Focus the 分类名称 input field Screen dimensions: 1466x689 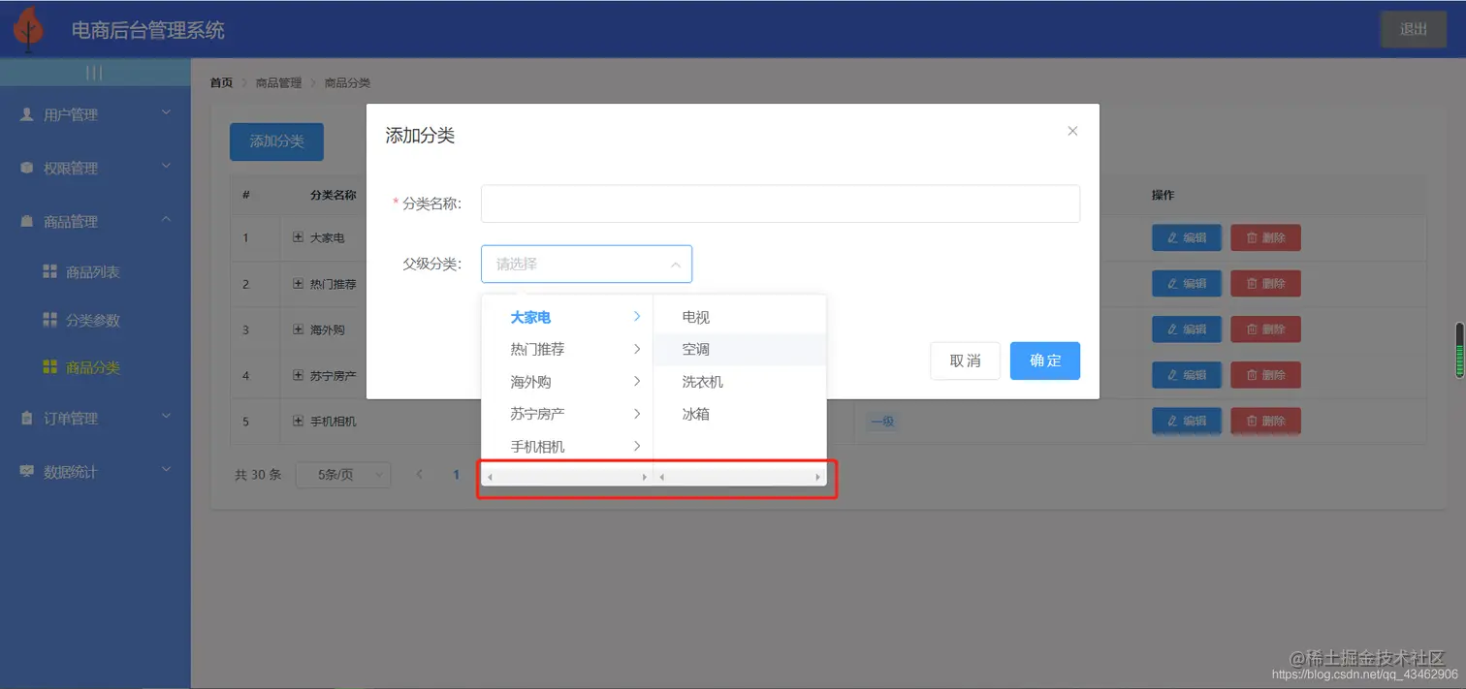pyautogui.click(x=781, y=204)
